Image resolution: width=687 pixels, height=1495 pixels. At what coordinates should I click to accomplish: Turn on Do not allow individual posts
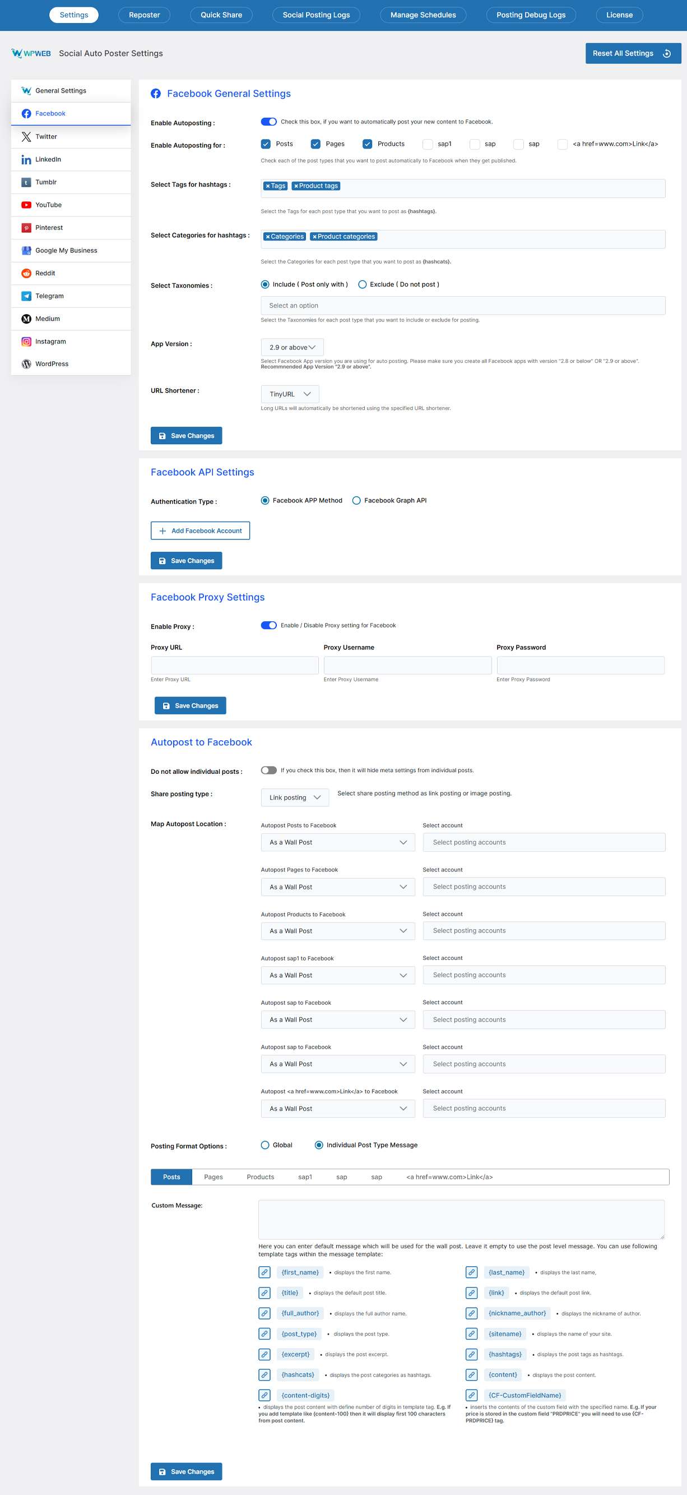click(268, 770)
